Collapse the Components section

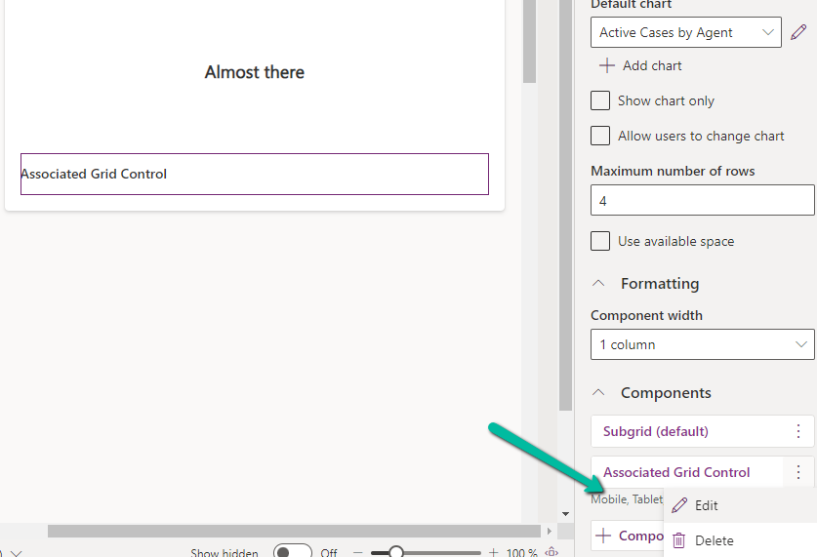point(598,392)
